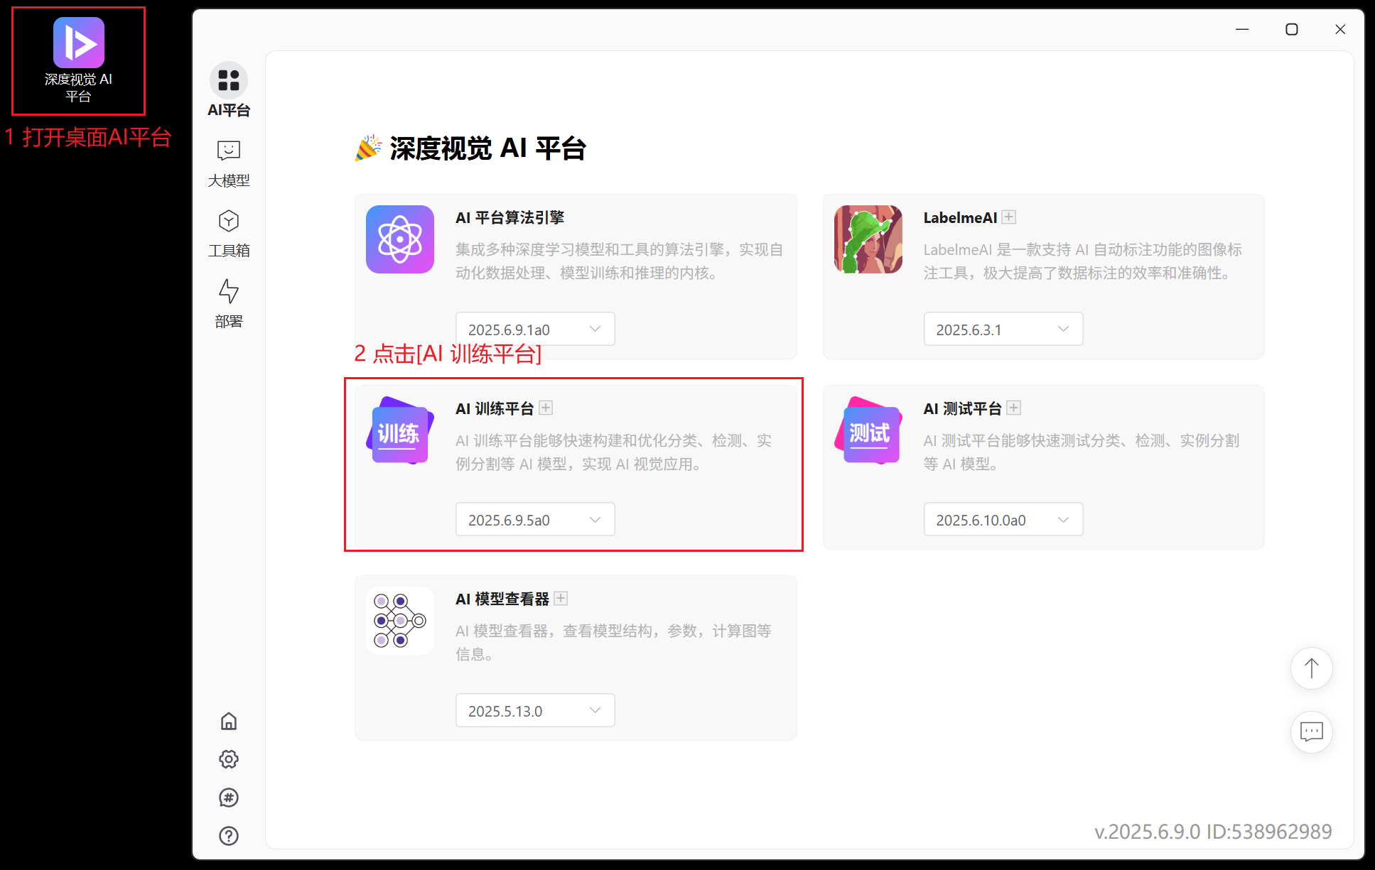Click the AI 测试平台 description text
The image size is (1375, 870).
1082,452
